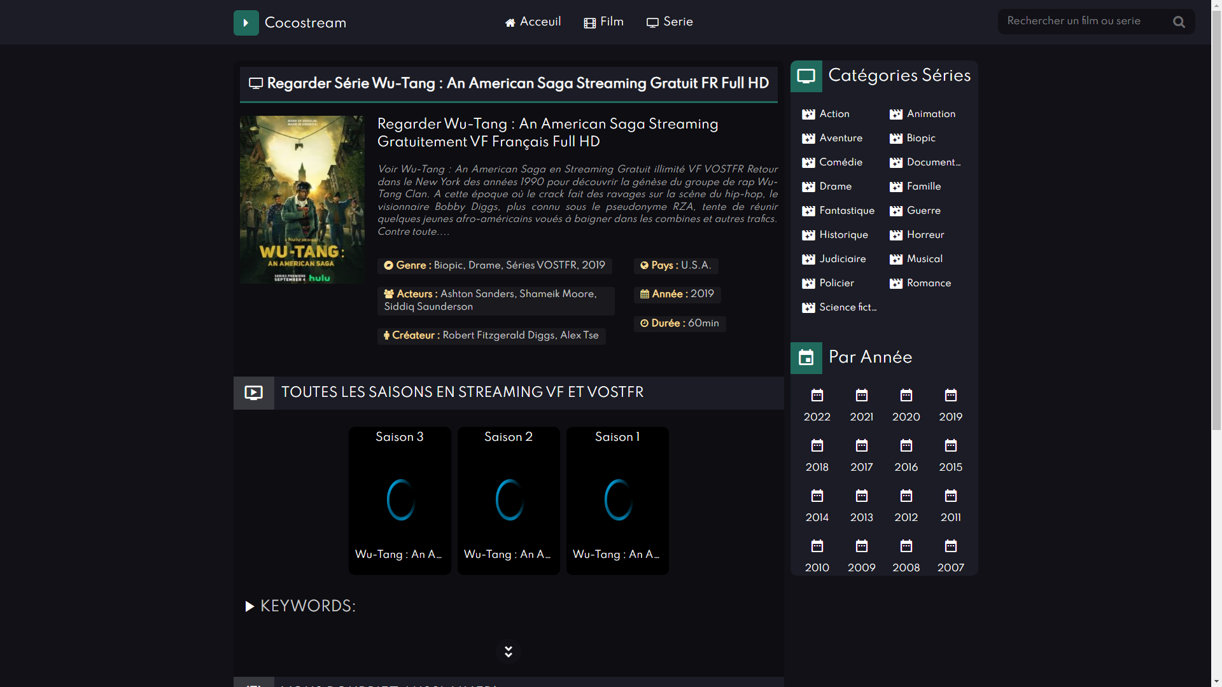Open the Saison 2 card
The width and height of the screenshot is (1222, 687).
click(x=509, y=501)
